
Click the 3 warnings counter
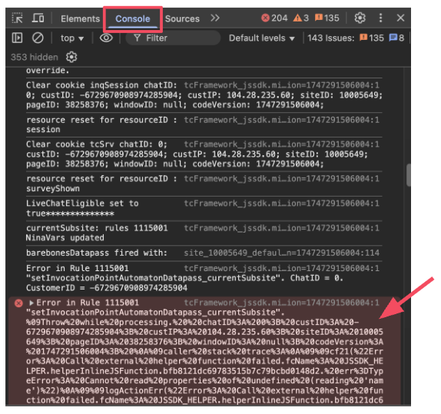coord(301,18)
